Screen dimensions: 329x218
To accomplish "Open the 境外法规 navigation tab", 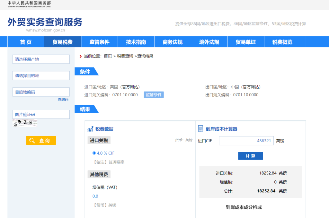I will (x=209, y=42).
